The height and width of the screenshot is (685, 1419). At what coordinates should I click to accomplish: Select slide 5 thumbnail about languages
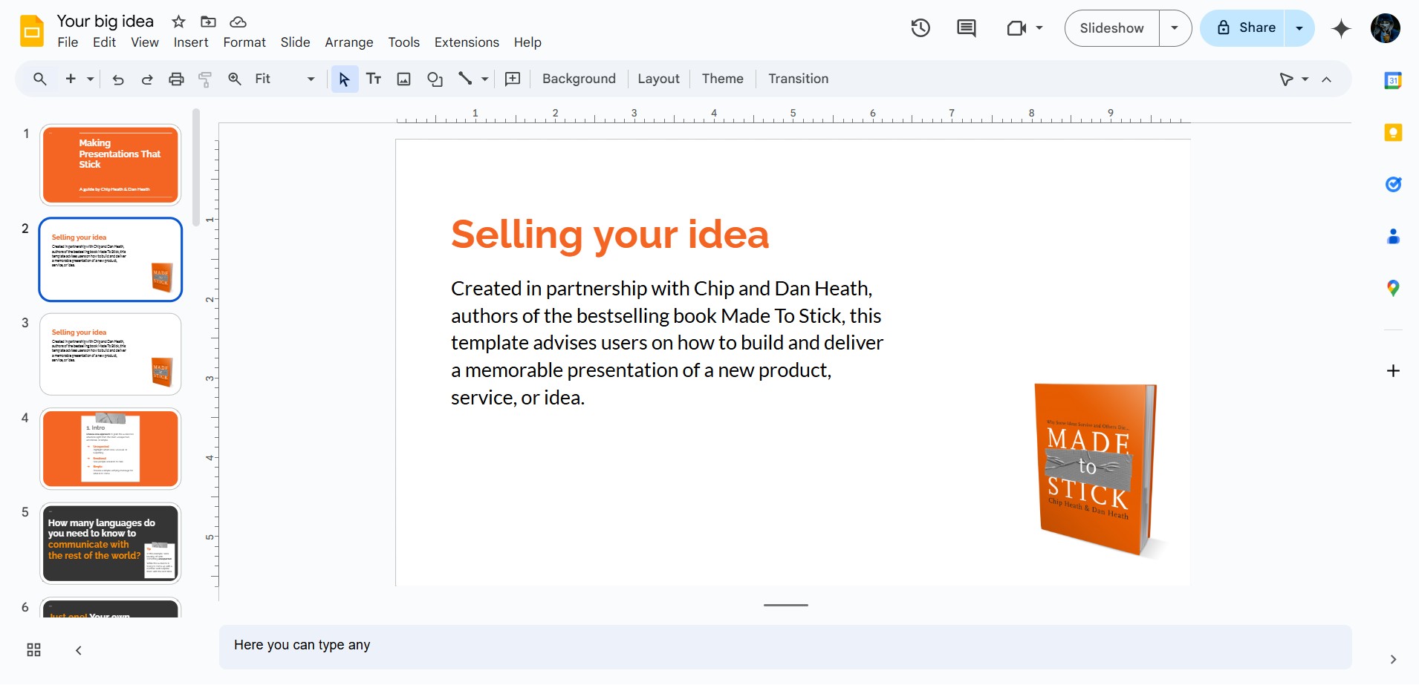110,544
